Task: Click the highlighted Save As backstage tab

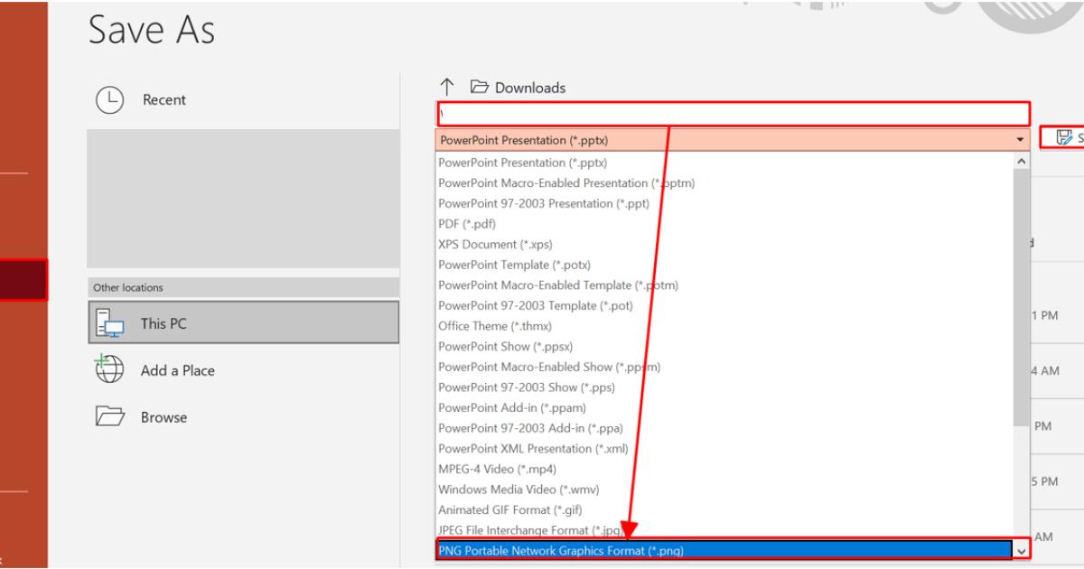Action: tap(23, 280)
